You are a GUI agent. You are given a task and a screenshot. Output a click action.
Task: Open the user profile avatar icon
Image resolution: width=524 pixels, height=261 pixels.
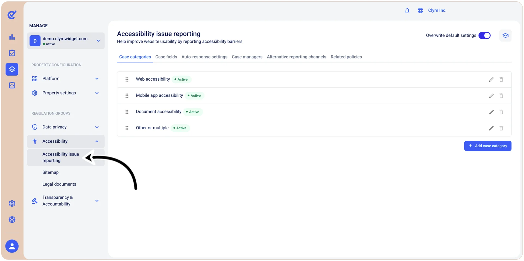pos(12,246)
